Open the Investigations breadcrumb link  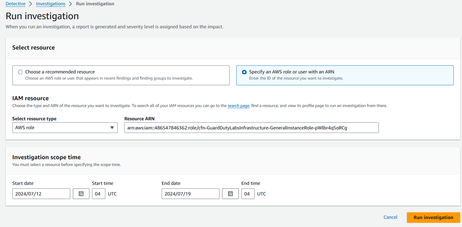(51, 4)
